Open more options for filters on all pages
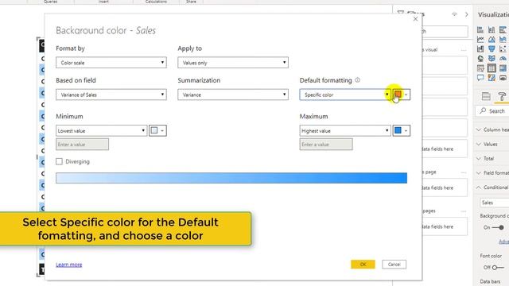Image resolution: width=509 pixels, height=286 pixels. coord(464,211)
